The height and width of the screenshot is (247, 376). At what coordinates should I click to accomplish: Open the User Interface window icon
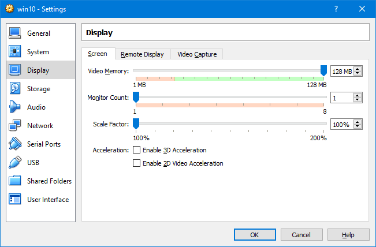coord(15,199)
